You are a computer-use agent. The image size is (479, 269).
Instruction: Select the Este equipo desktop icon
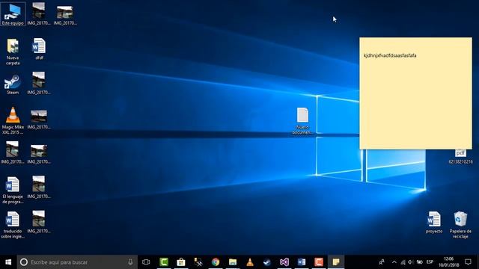point(13,14)
